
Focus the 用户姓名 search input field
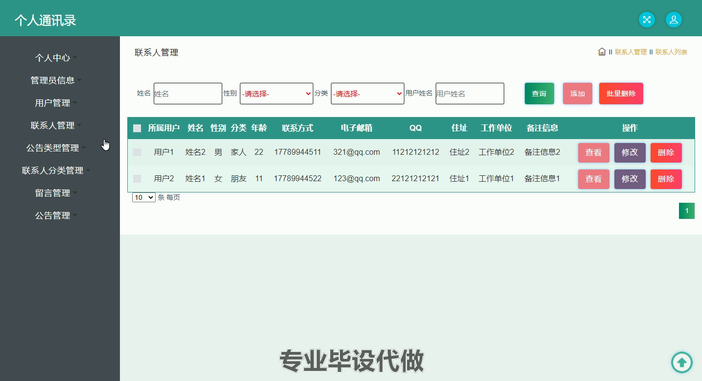point(470,94)
